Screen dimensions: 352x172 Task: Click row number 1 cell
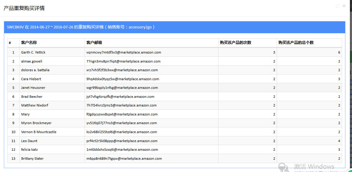[13, 52]
